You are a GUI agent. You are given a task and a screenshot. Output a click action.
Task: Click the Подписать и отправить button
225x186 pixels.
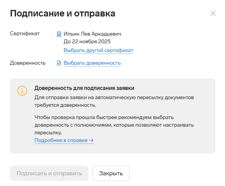[49, 173]
